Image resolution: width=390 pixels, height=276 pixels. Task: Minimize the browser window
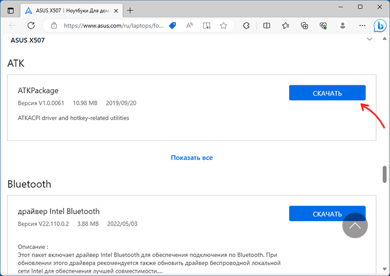(x=341, y=7)
